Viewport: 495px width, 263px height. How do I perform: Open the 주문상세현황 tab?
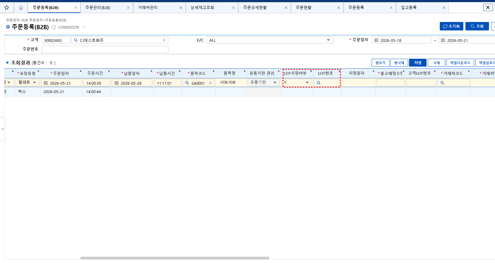[255, 8]
